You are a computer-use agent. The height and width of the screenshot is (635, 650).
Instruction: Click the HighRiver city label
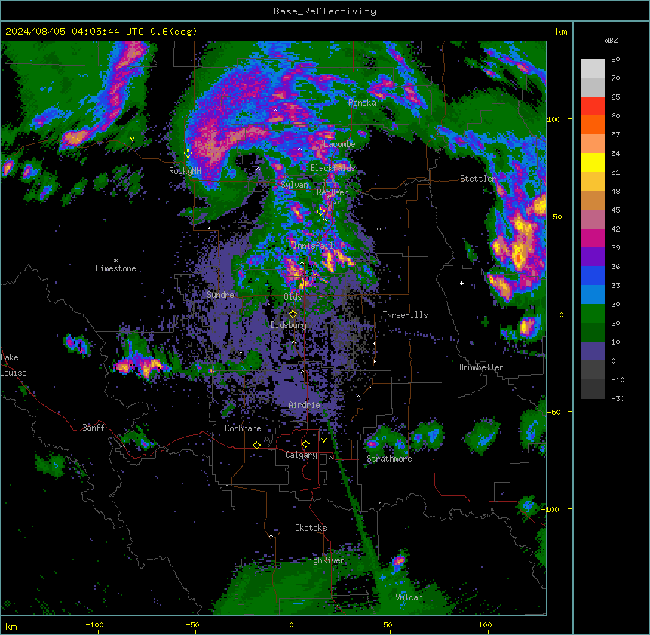point(324,560)
